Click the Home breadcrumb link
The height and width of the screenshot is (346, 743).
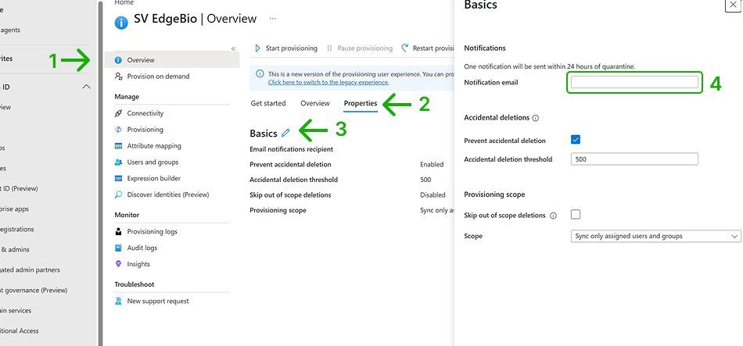pos(124,2)
